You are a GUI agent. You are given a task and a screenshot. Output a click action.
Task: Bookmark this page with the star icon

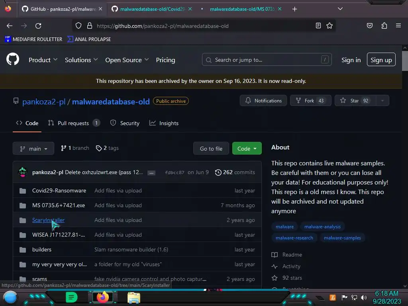point(330,25)
